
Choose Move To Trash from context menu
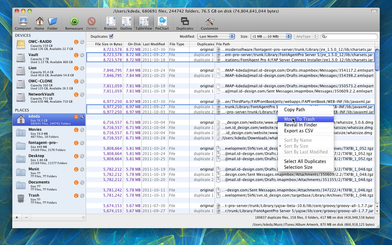299,119
